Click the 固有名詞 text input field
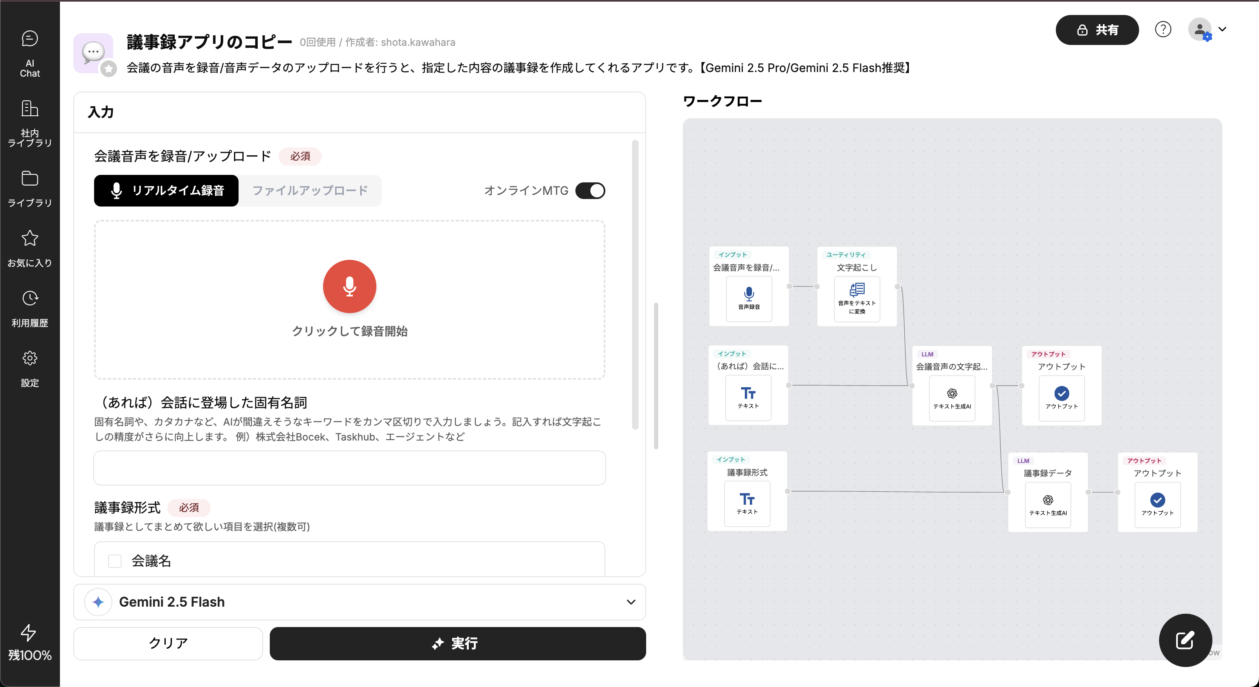Screen dimensions: 1259x687 349,468
